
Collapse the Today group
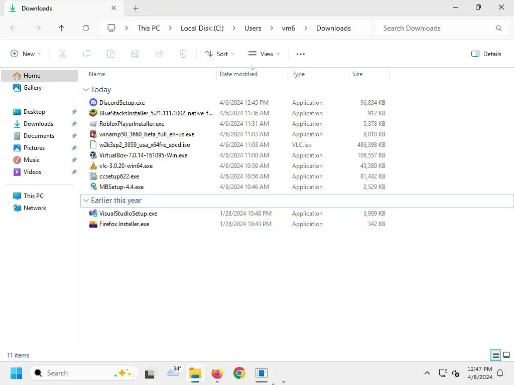coord(86,90)
